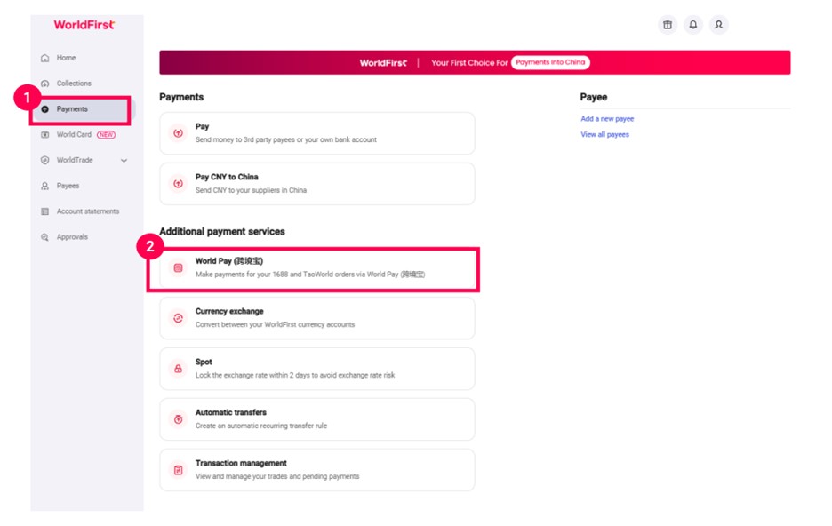Go to Payees in sidebar menu

[x=68, y=186]
